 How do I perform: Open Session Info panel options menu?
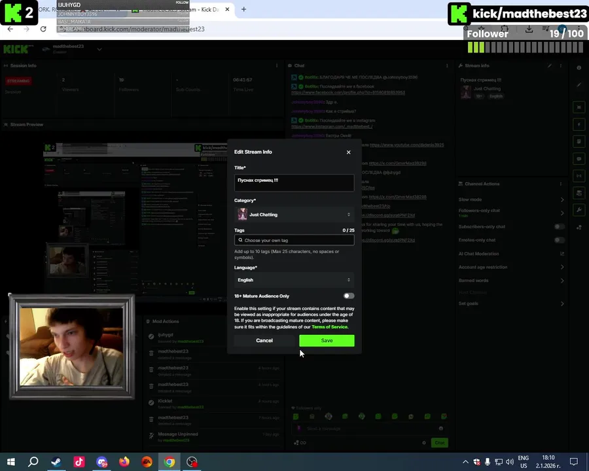coord(277,65)
